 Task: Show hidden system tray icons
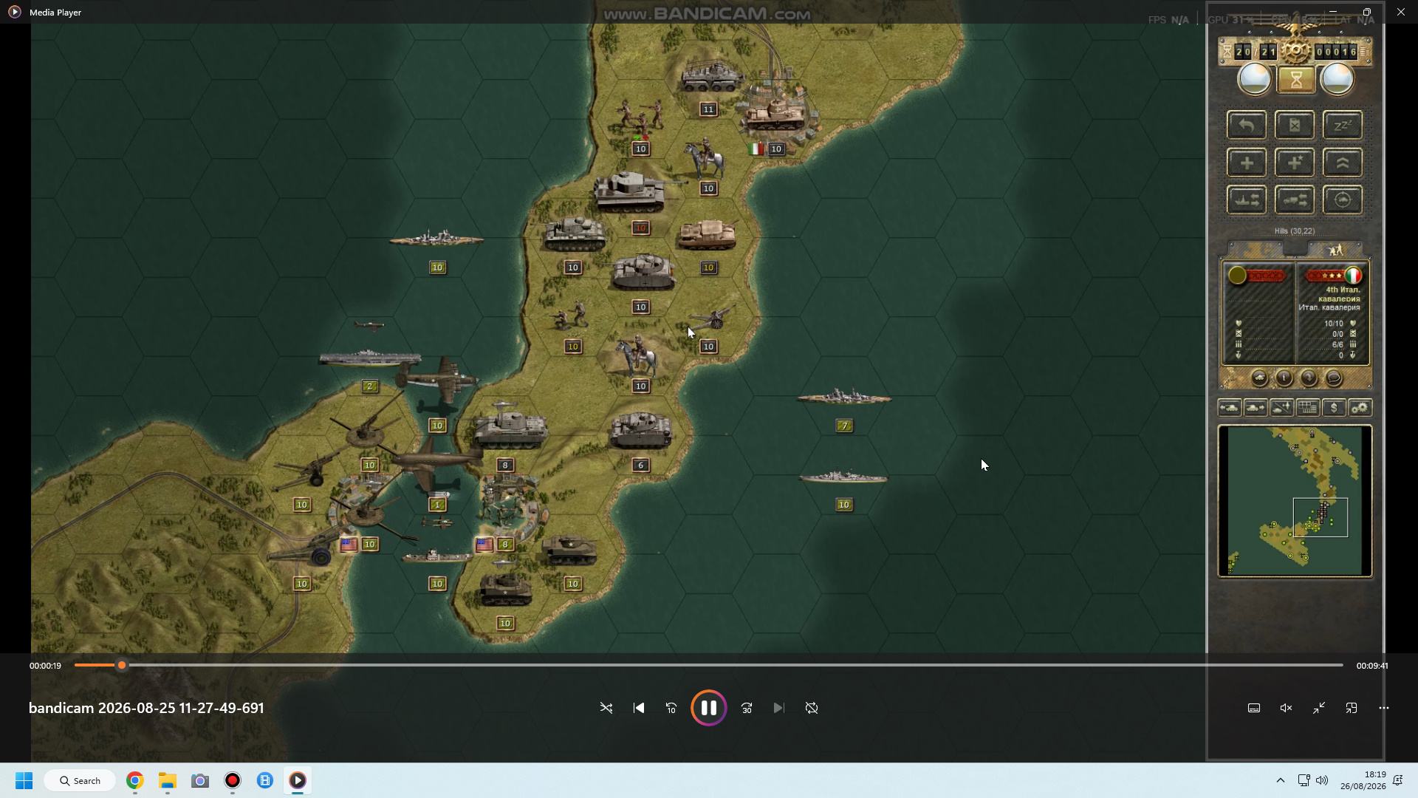[1281, 780]
